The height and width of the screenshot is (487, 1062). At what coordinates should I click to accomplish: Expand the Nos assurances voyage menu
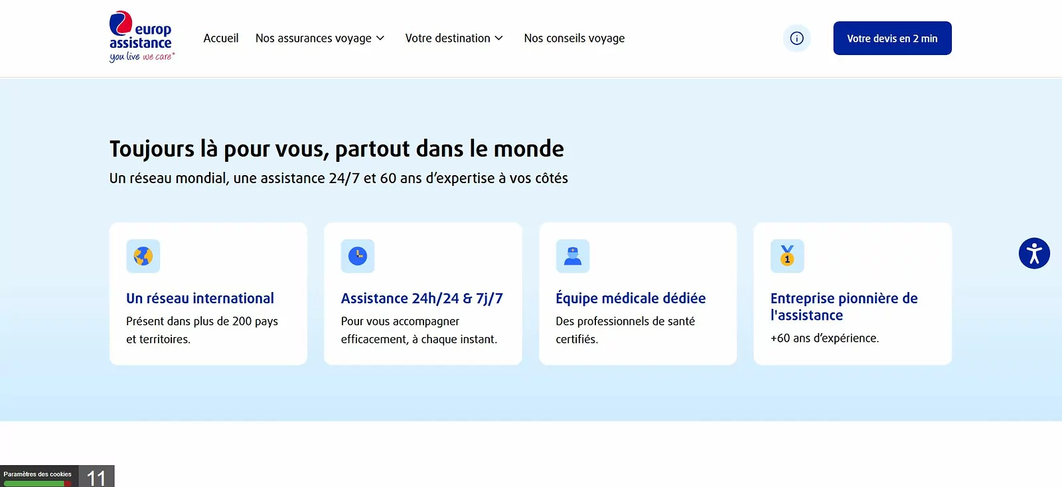(x=320, y=38)
